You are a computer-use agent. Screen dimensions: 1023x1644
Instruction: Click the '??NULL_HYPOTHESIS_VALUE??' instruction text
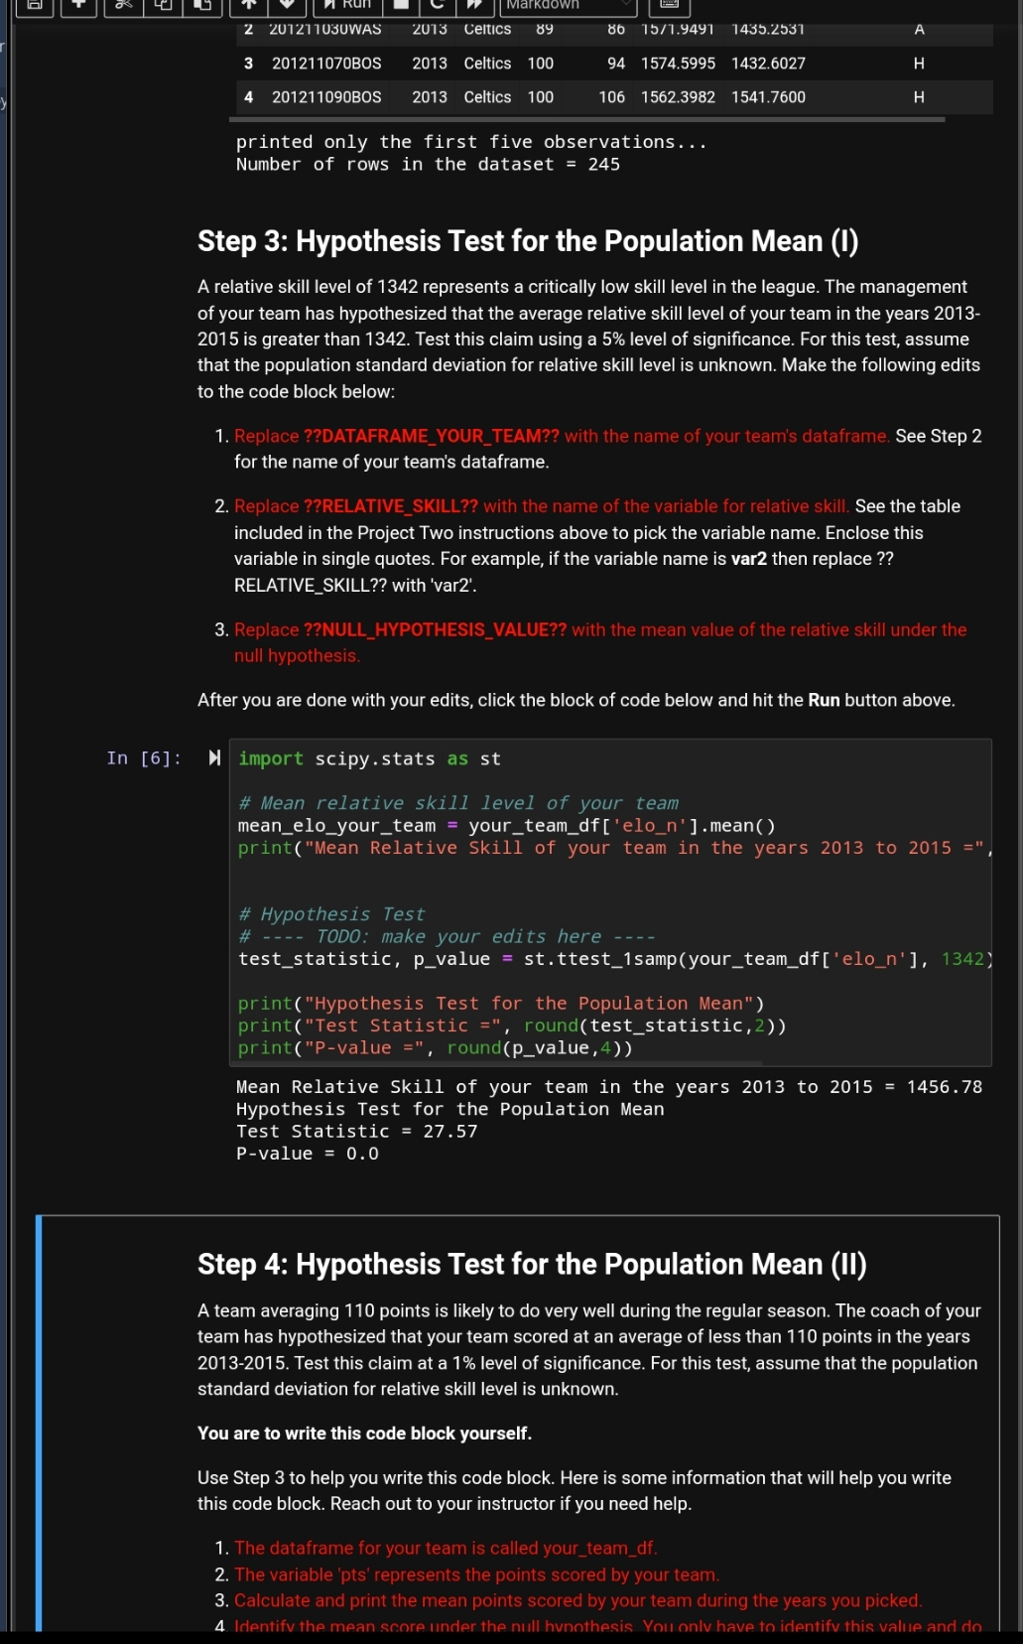435,629
